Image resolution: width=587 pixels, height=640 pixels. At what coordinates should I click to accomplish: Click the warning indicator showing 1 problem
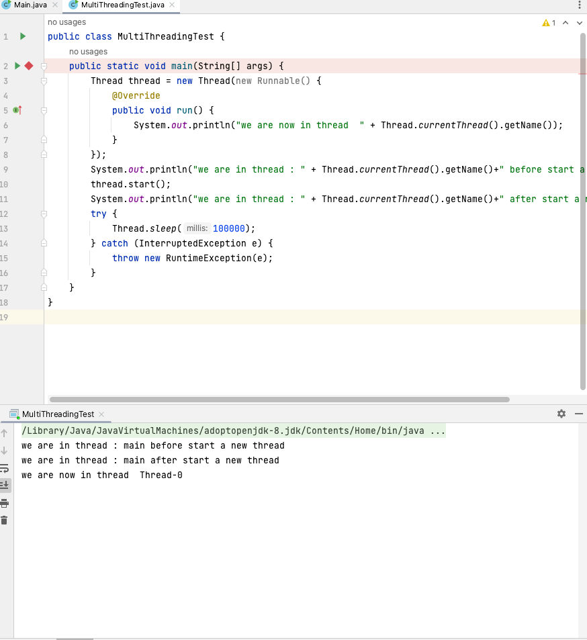pos(549,23)
